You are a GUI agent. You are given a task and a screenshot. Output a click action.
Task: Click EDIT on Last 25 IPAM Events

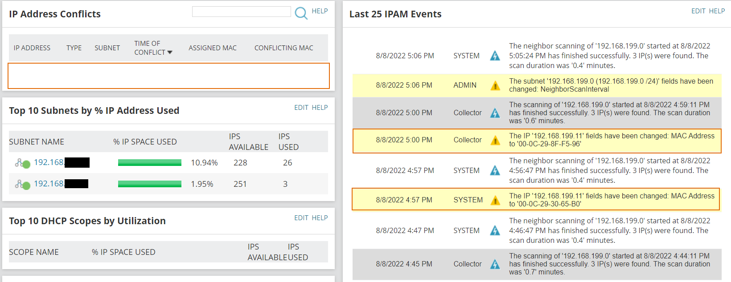[x=698, y=11]
